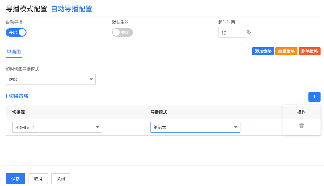
Task: Focus the 超时时间 seconds input field
Action: click(x=232, y=33)
